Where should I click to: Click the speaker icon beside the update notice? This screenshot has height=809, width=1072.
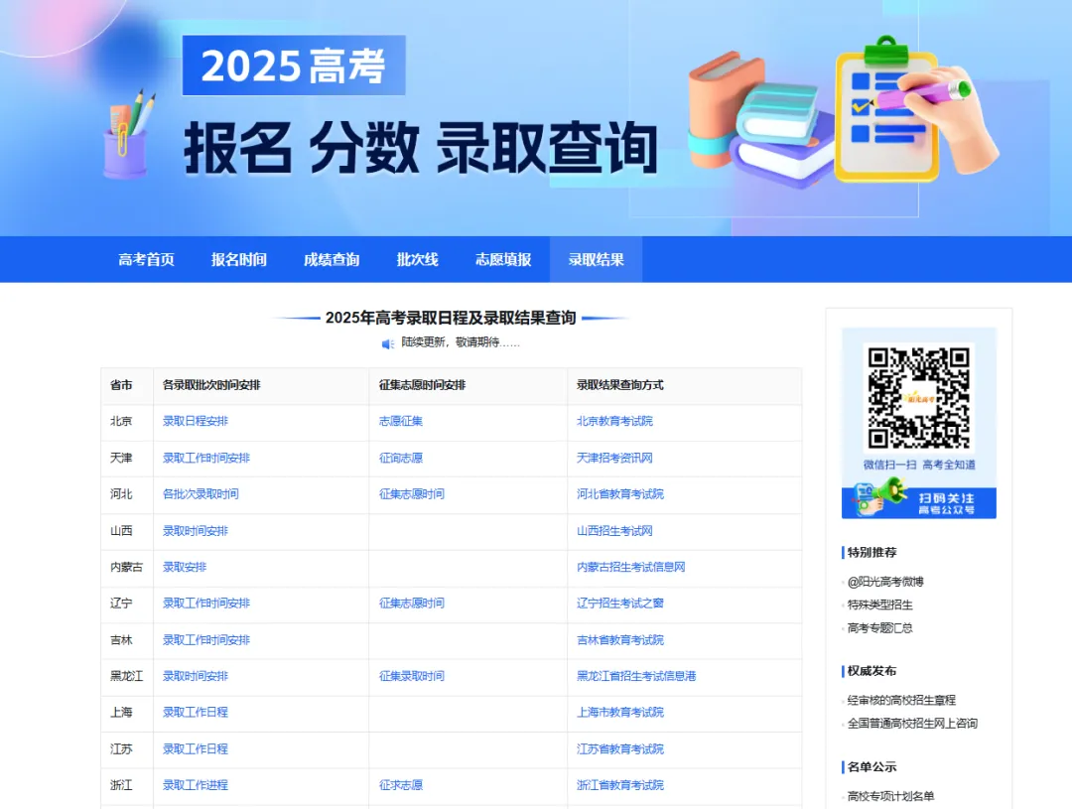[386, 343]
